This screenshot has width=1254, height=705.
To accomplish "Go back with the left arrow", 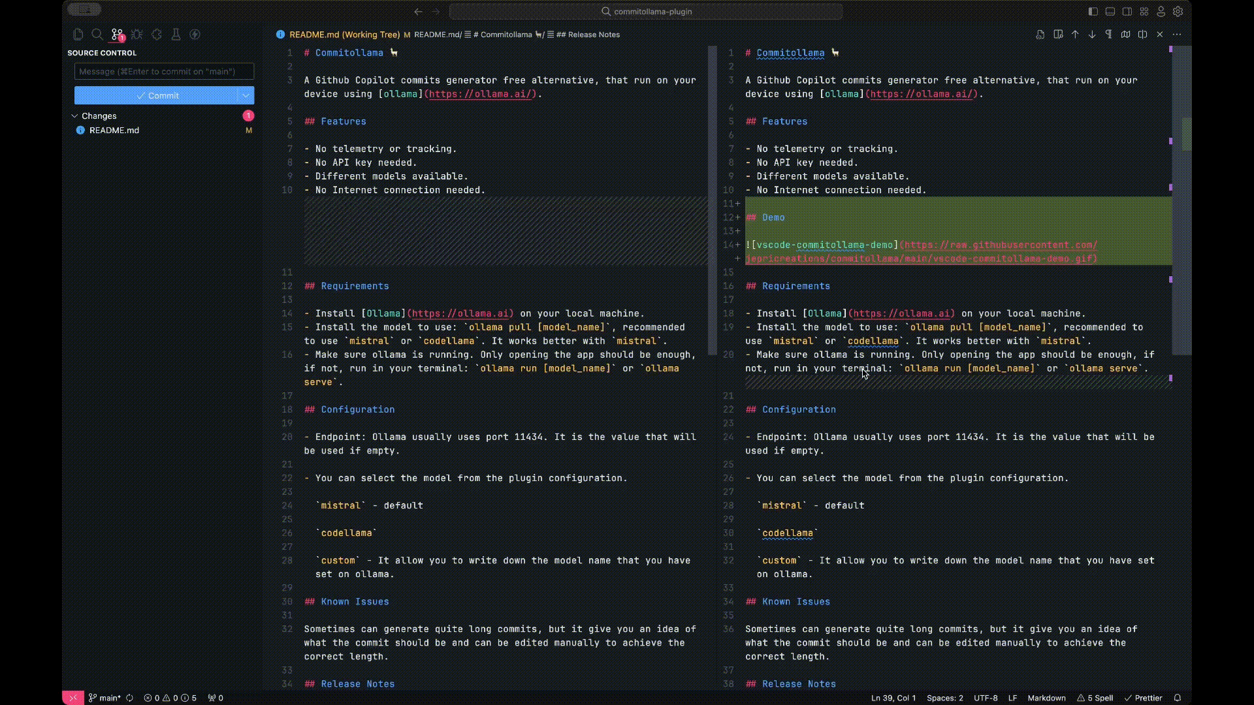I will 418,11.
